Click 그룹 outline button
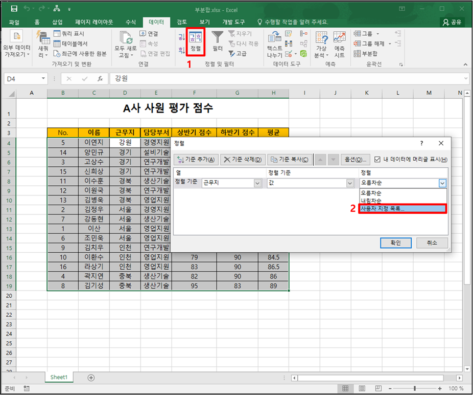Image resolution: width=473 pixels, height=395 pixels. 366,34
